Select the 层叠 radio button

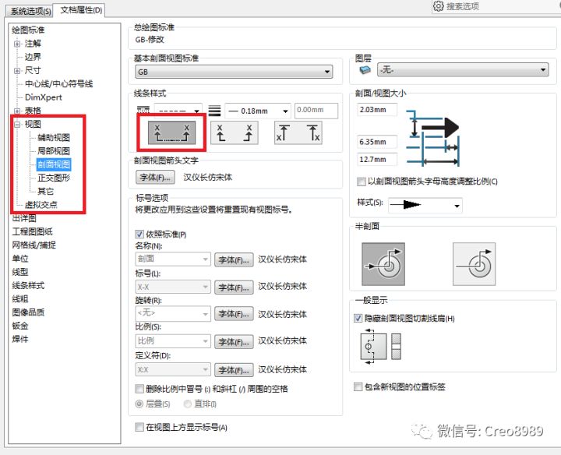139,404
